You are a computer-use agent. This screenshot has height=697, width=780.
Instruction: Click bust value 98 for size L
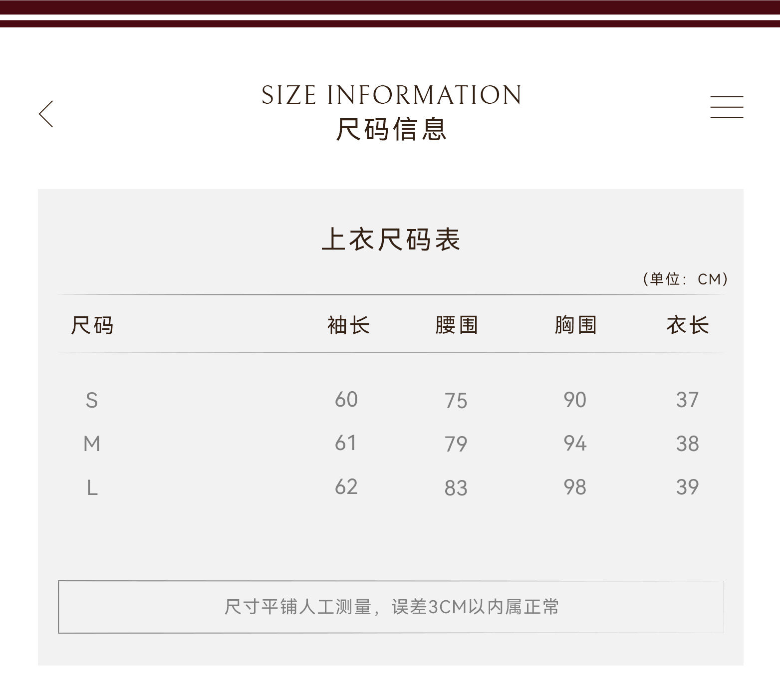pos(575,487)
